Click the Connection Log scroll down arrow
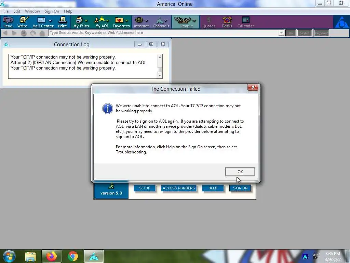Screen dimensions: 350x263 159,75
